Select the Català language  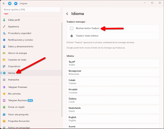[x=113, y=82]
